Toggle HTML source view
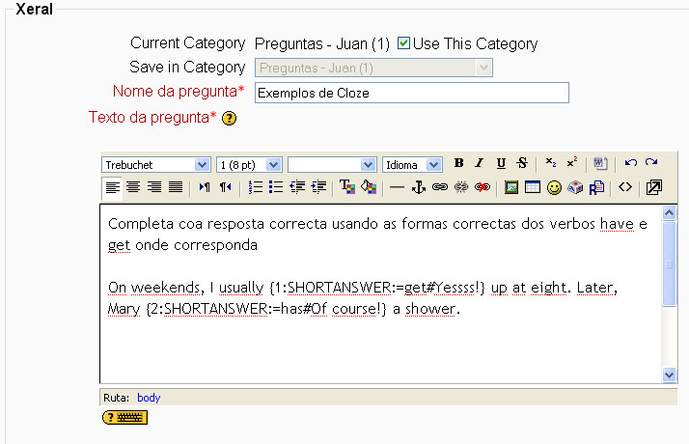The width and height of the screenshot is (689, 444). pyautogui.click(x=625, y=187)
